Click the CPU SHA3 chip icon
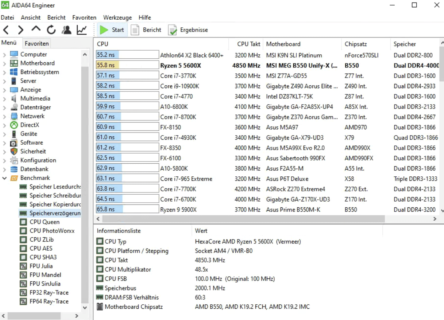The width and height of the screenshot is (444, 320). click(23, 257)
